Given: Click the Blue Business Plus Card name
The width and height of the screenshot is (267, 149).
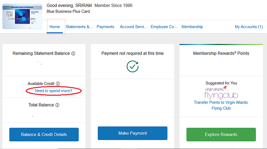Looking at the screenshot, I should [68, 11].
